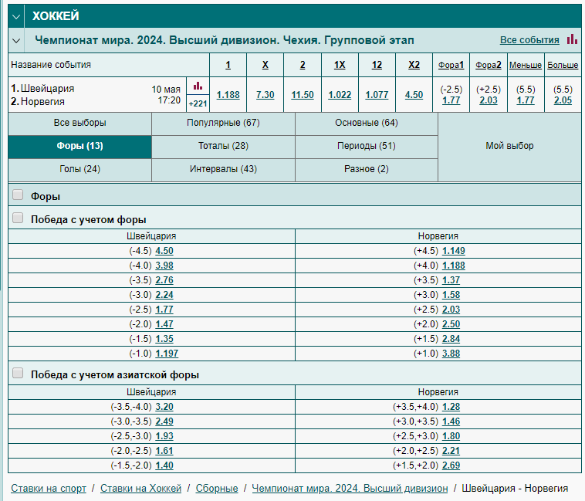This screenshot has height=501, width=585.
Task: Bet Asian handicap (-1.5,-2.0) at 1.40
Action: [164, 465]
